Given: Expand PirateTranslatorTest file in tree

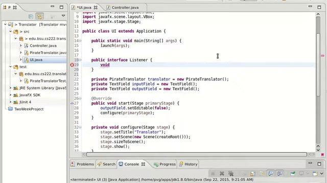Looking at the screenshot, I should pos(20,81).
